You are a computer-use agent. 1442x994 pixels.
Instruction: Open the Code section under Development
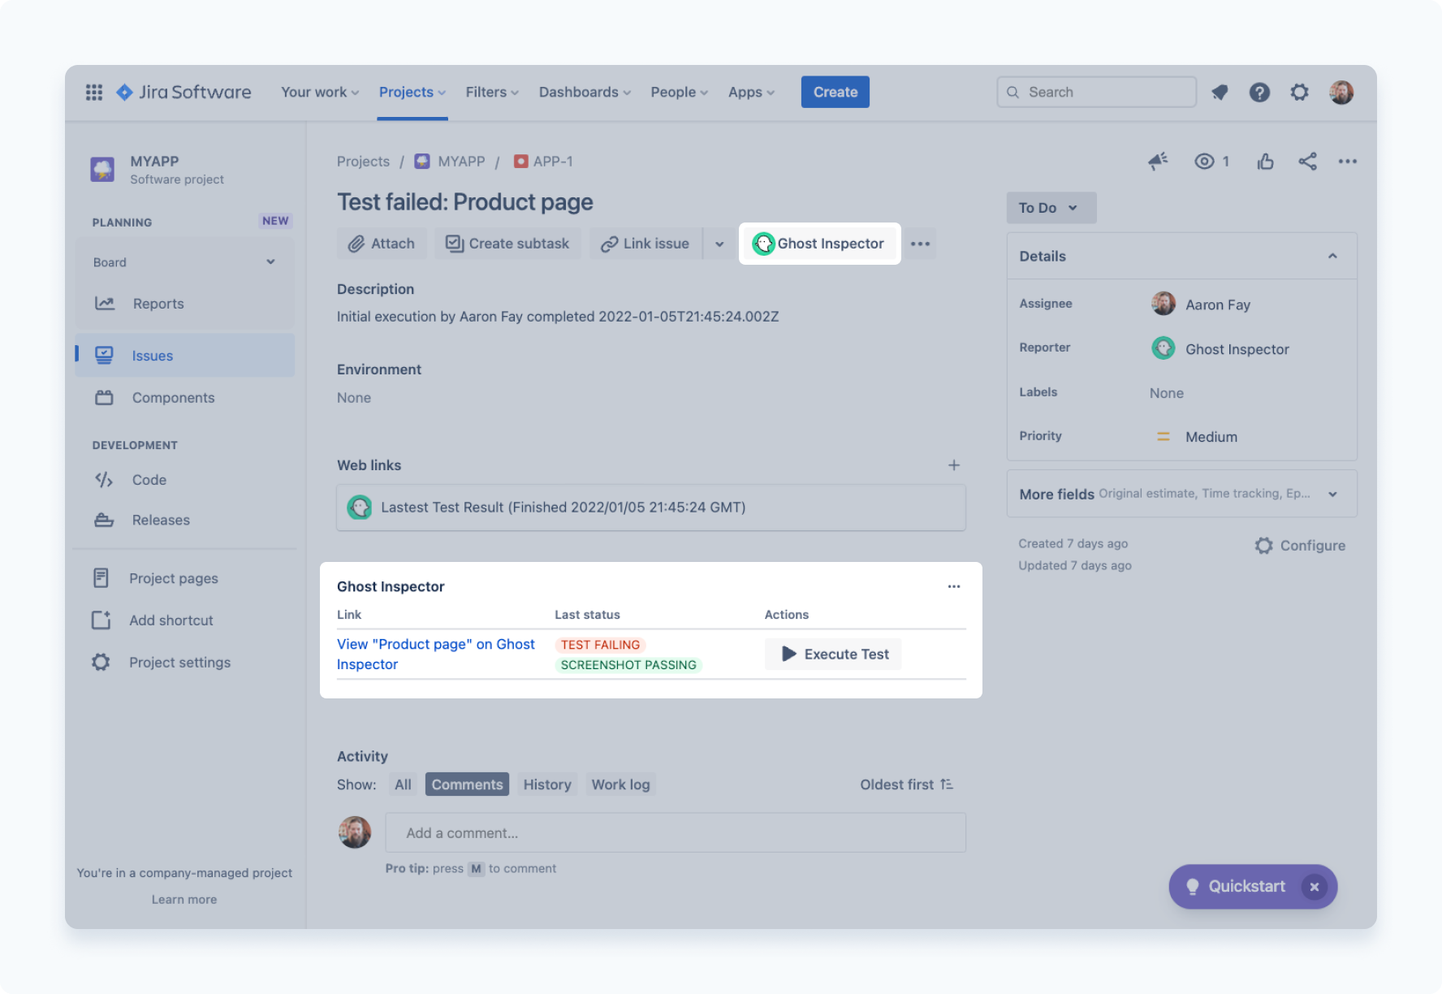click(x=149, y=480)
